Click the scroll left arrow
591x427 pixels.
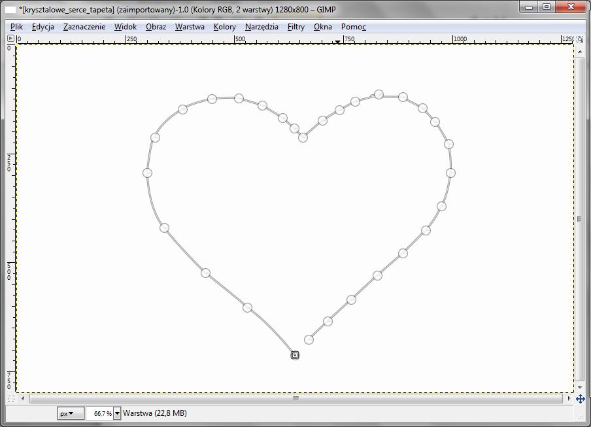23,398
